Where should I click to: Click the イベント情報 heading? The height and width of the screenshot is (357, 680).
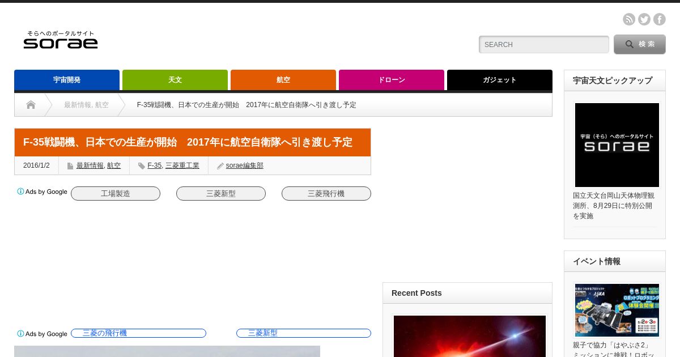pyautogui.click(x=597, y=261)
